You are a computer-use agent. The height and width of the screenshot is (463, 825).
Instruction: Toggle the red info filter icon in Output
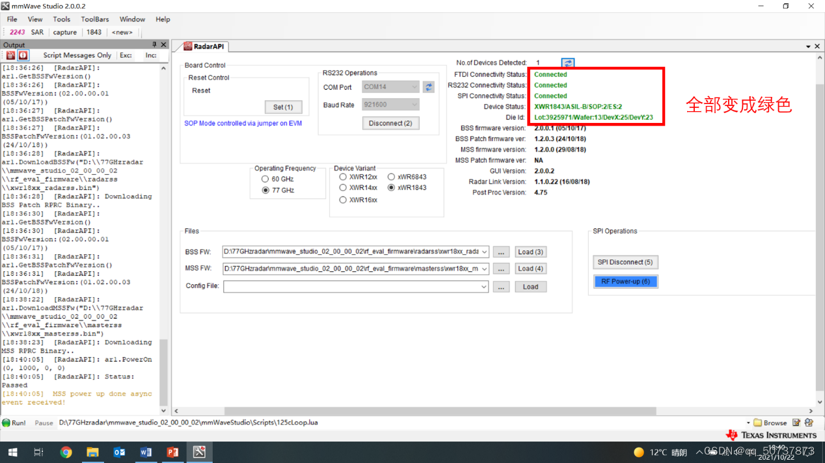(23, 55)
